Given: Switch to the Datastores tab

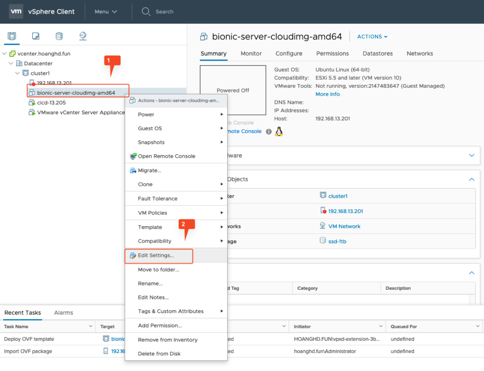Looking at the screenshot, I should pyautogui.click(x=378, y=54).
